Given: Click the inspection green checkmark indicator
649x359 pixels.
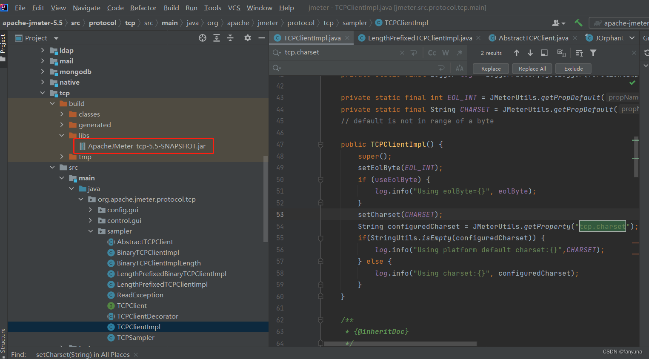Looking at the screenshot, I should tap(632, 83).
